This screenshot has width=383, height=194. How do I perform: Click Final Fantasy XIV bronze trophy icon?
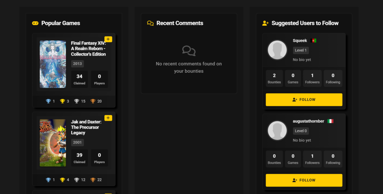93,101
